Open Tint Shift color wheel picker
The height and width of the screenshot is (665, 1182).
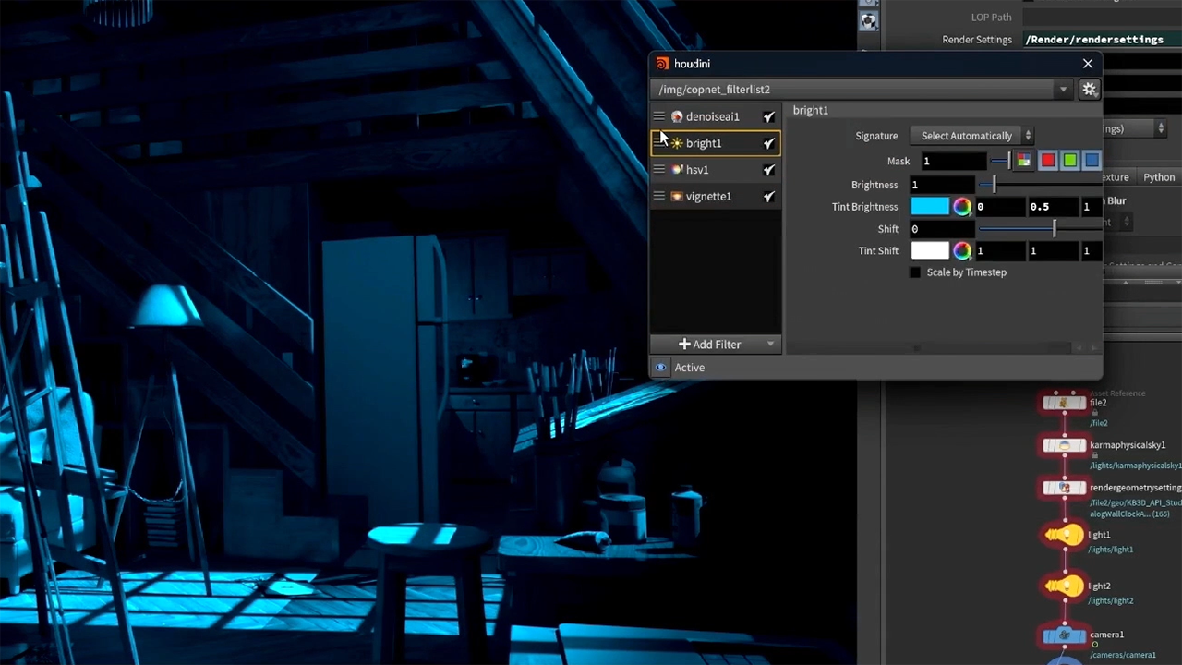[x=962, y=251]
